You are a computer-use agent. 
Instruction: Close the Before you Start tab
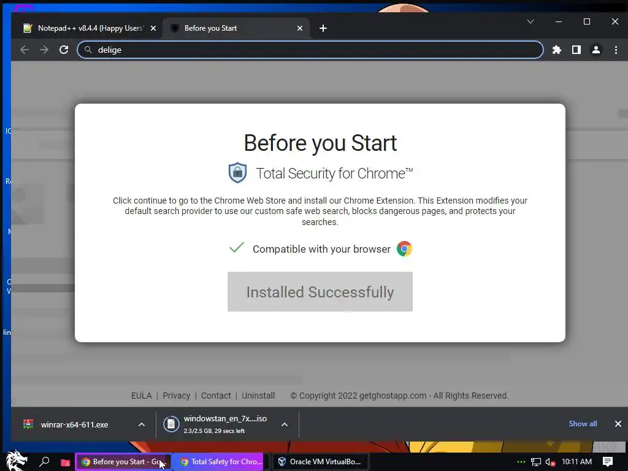[299, 28]
